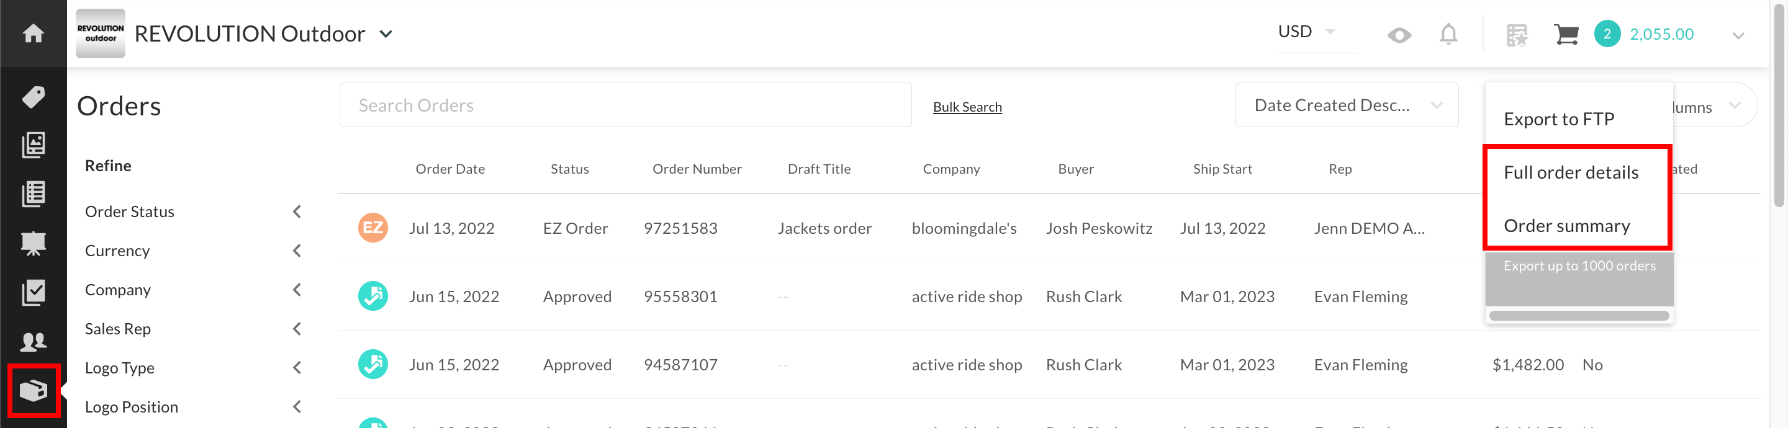1788x428 pixels.
Task: Click the Search Orders input field
Action: (625, 105)
